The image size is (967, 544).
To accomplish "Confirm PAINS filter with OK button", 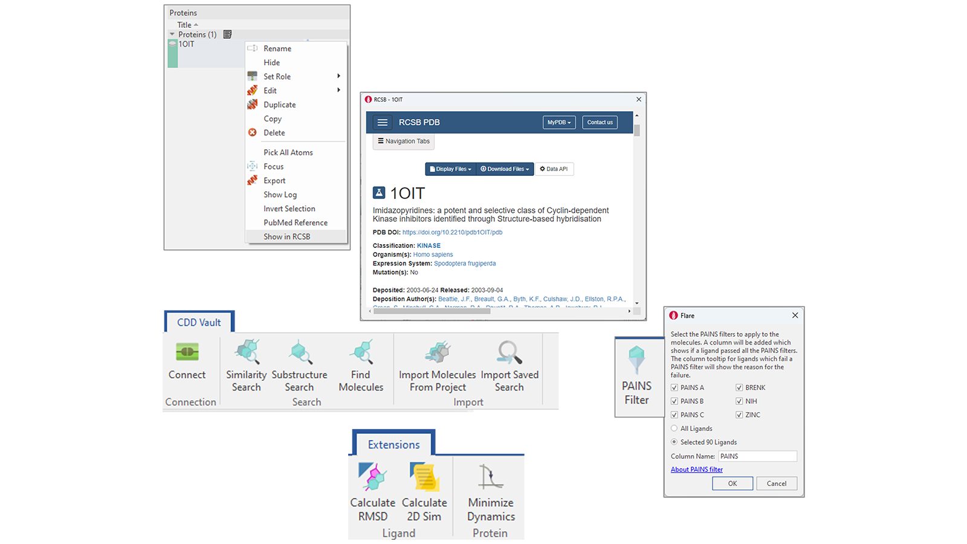I will coord(733,484).
